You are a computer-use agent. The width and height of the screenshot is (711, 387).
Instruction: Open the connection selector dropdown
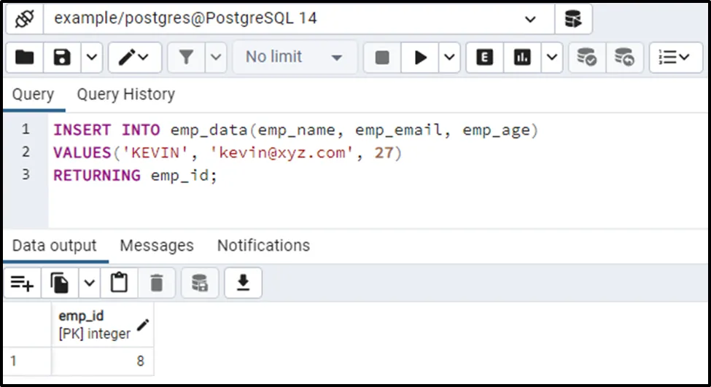(530, 19)
